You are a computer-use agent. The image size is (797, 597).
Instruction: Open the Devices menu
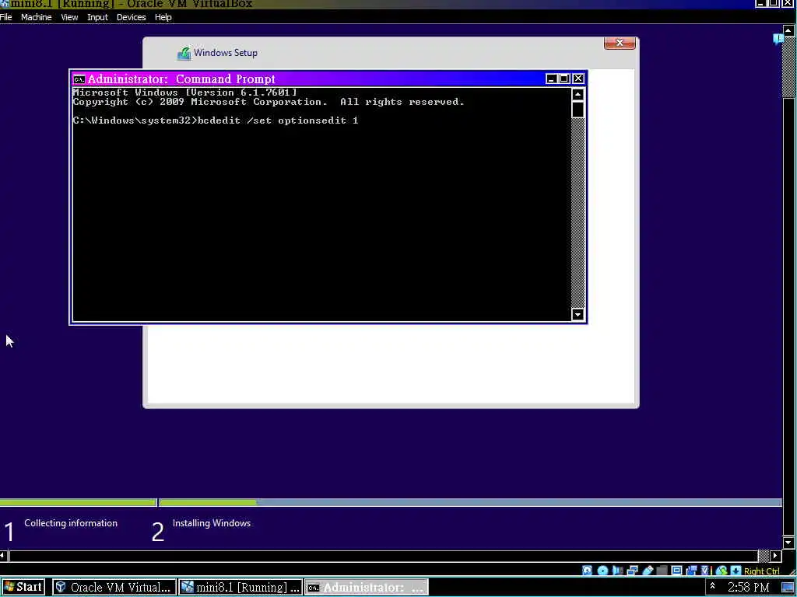(131, 17)
